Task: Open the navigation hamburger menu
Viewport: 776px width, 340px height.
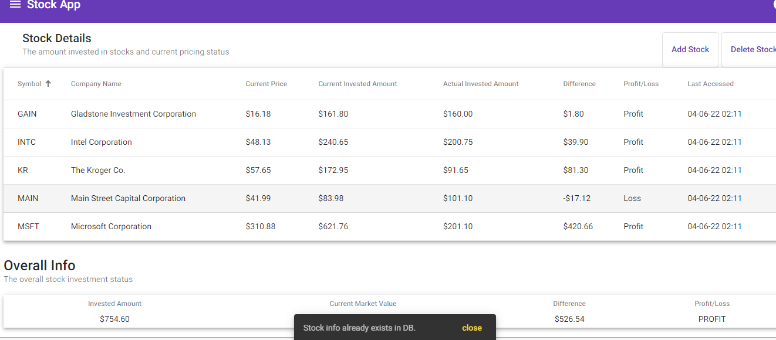Action: (x=15, y=4)
